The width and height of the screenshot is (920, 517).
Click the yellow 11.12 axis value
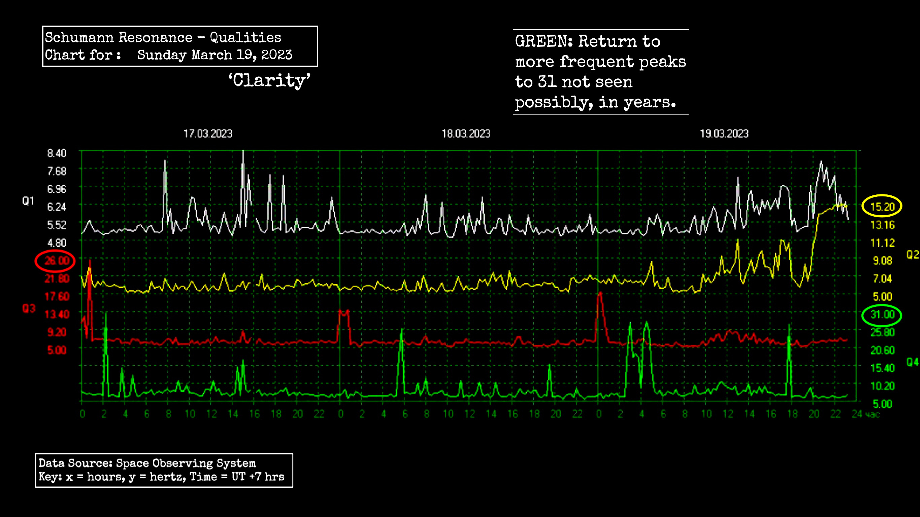(x=883, y=243)
